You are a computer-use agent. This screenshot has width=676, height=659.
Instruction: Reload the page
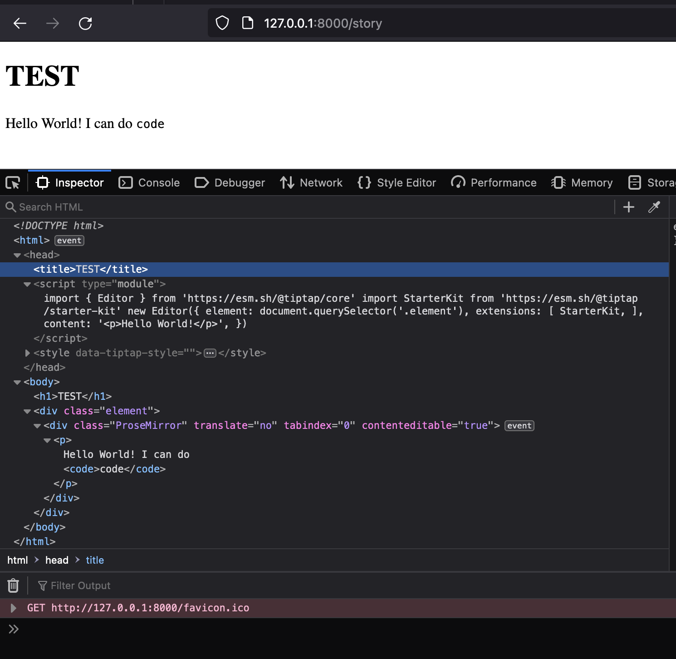[85, 23]
